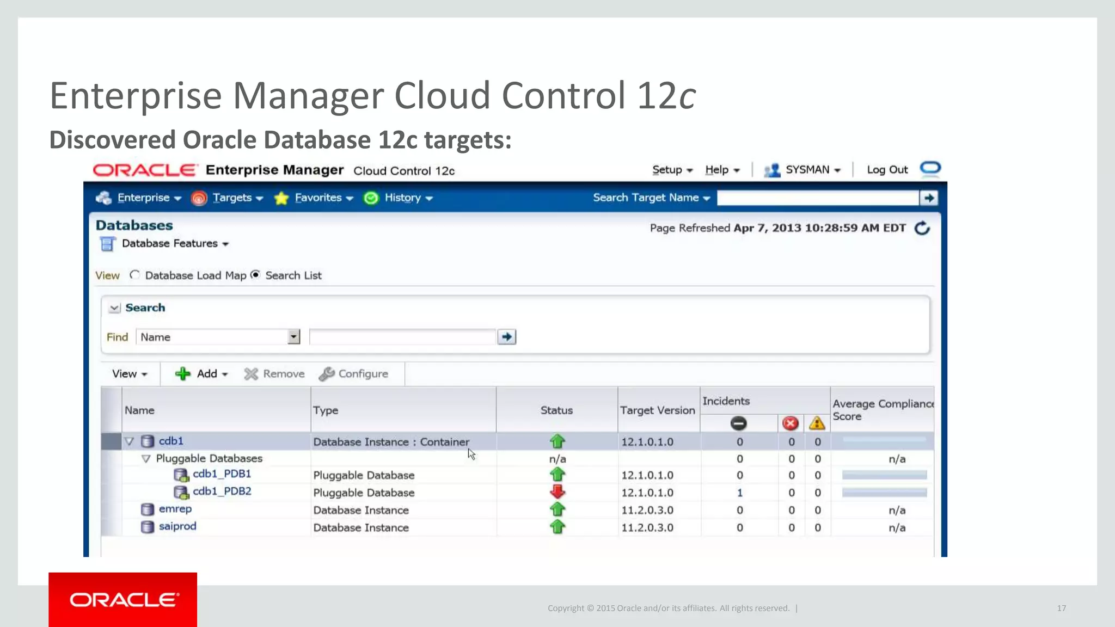Open the Targets menu
This screenshot has width=1115, height=627.
click(x=238, y=198)
